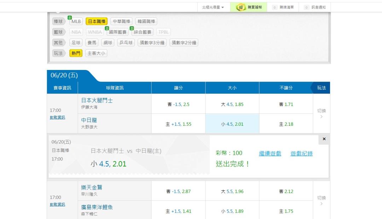Screen dimensions: 382x219
Task: Click 切換 for Eagles vs Carp game
Action: (x=321, y=201)
